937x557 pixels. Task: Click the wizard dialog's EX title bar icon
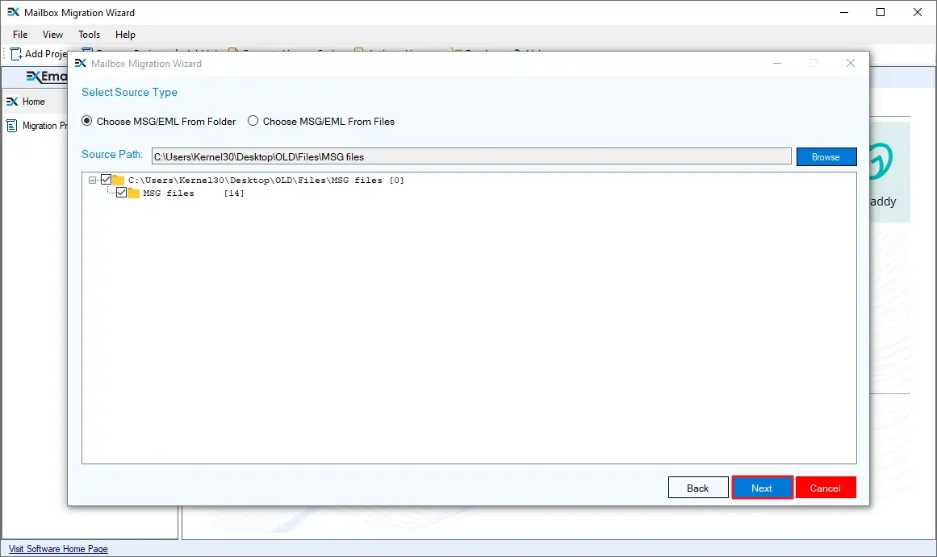pyautogui.click(x=81, y=63)
